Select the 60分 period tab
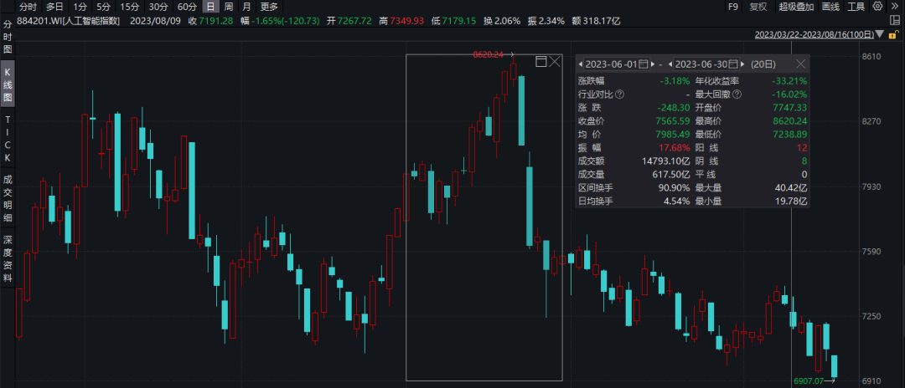The width and height of the screenshot is (905, 388). (x=187, y=7)
